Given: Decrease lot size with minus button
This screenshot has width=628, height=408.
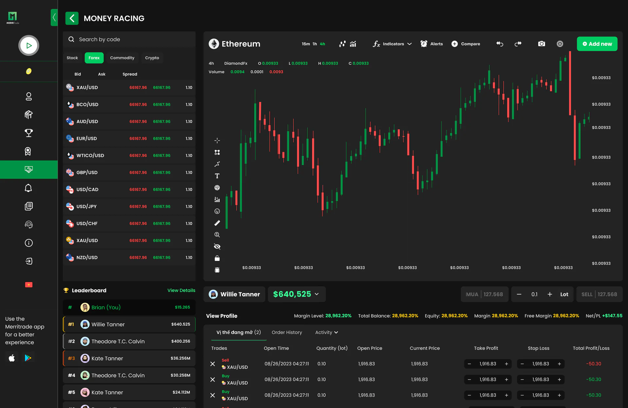Looking at the screenshot, I should tap(519, 294).
